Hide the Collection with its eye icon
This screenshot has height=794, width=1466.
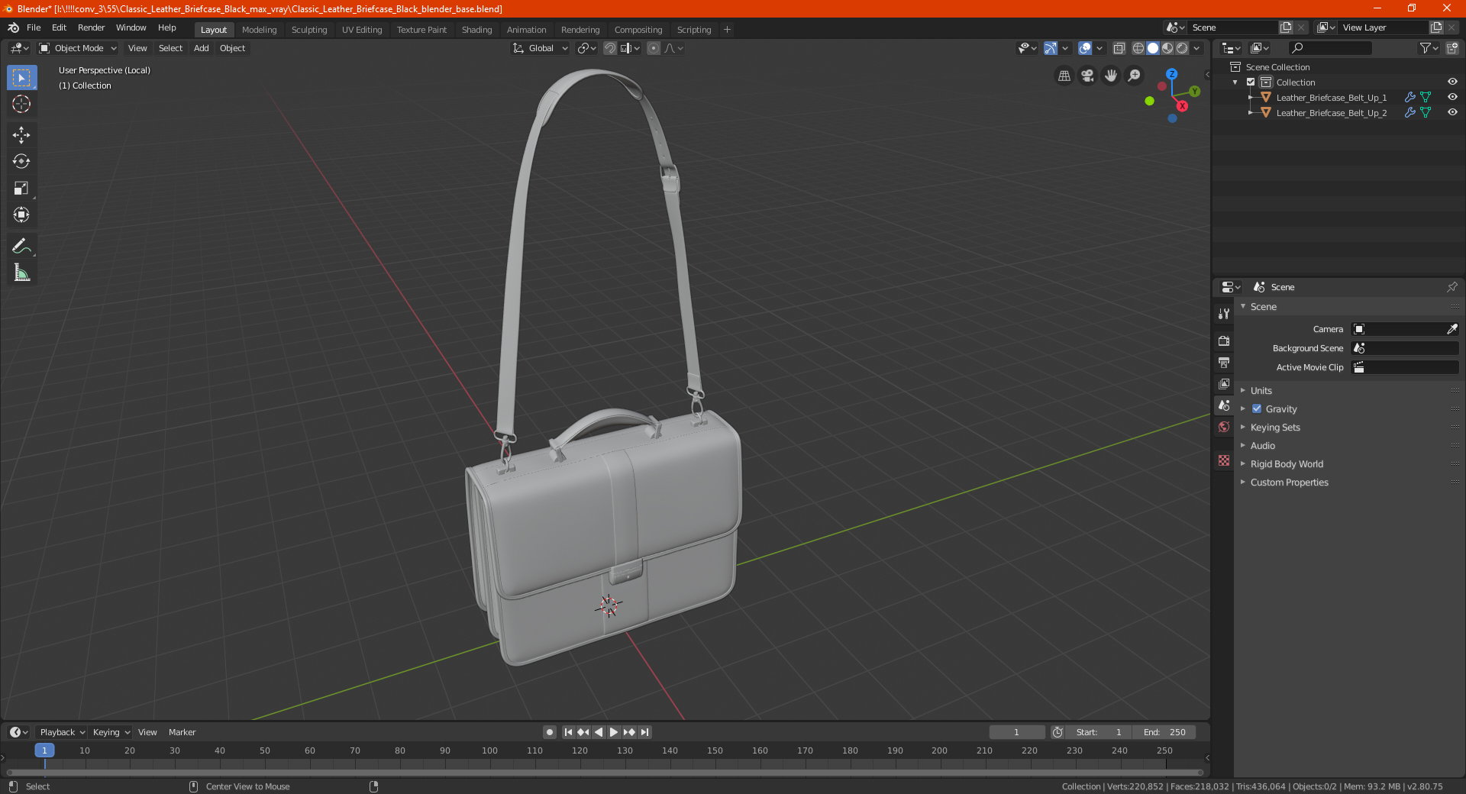click(1452, 82)
